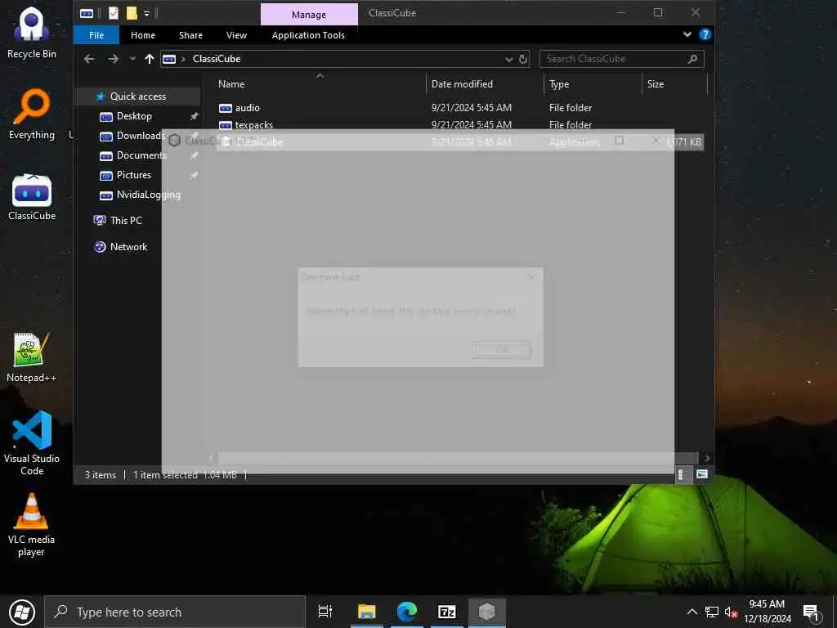
Task: Switch to the Manage ribbon tab
Action: coord(308,15)
